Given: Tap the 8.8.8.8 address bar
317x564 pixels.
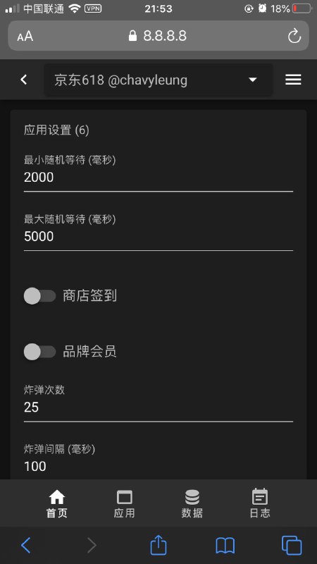Looking at the screenshot, I should pyautogui.click(x=158, y=36).
